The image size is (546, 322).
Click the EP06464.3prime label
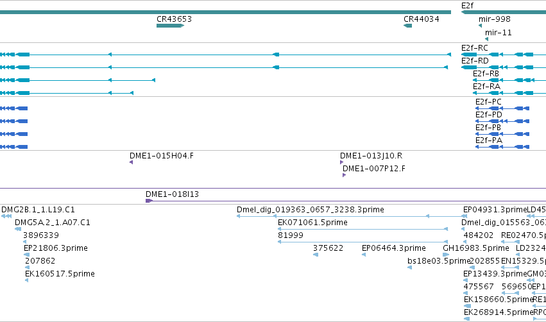(394, 248)
